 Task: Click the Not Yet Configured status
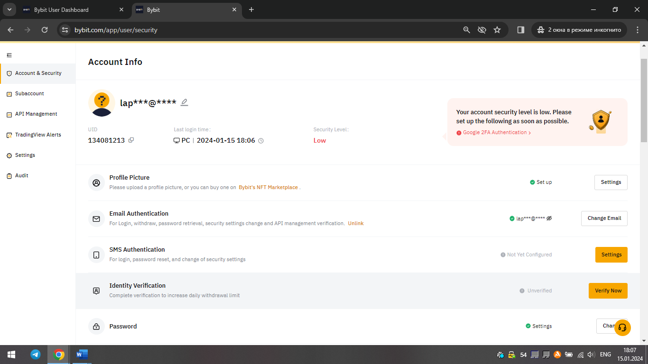pos(529,255)
